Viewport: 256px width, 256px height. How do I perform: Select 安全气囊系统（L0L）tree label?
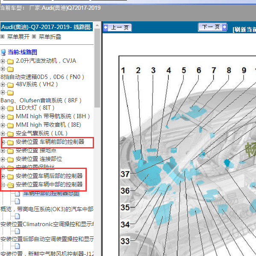click(41, 133)
